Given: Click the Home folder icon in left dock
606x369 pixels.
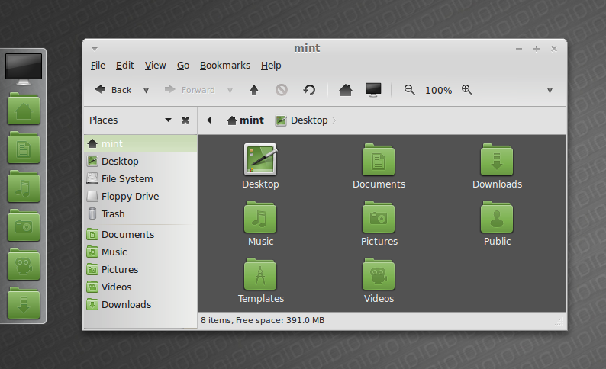Looking at the screenshot, I should pyautogui.click(x=24, y=109).
